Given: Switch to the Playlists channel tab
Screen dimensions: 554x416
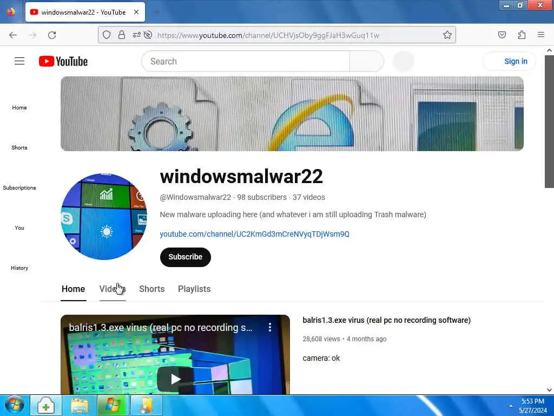Looking at the screenshot, I should [x=194, y=289].
